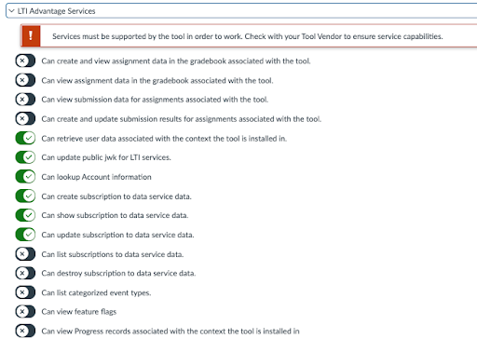
Task: Click the red warning exclamation icon
Action: (x=31, y=36)
